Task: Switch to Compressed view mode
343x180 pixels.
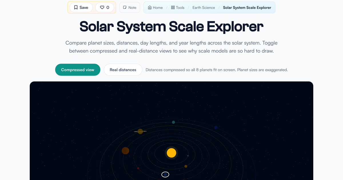Action: click(x=78, y=70)
